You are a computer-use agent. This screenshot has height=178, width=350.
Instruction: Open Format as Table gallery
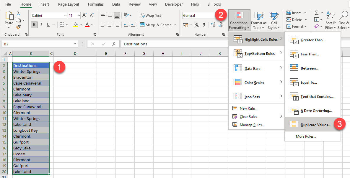[x=258, y=21]
